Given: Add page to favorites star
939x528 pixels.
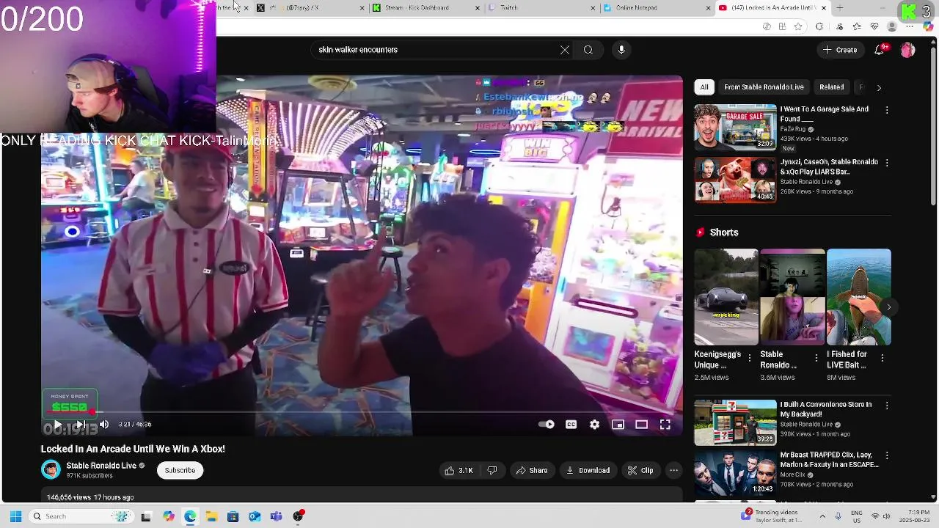Looking at the screenshot, I should (798, 26).
